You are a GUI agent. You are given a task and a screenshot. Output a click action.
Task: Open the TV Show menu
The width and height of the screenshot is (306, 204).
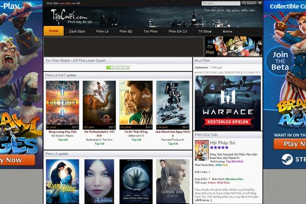[x=205, y=31]
